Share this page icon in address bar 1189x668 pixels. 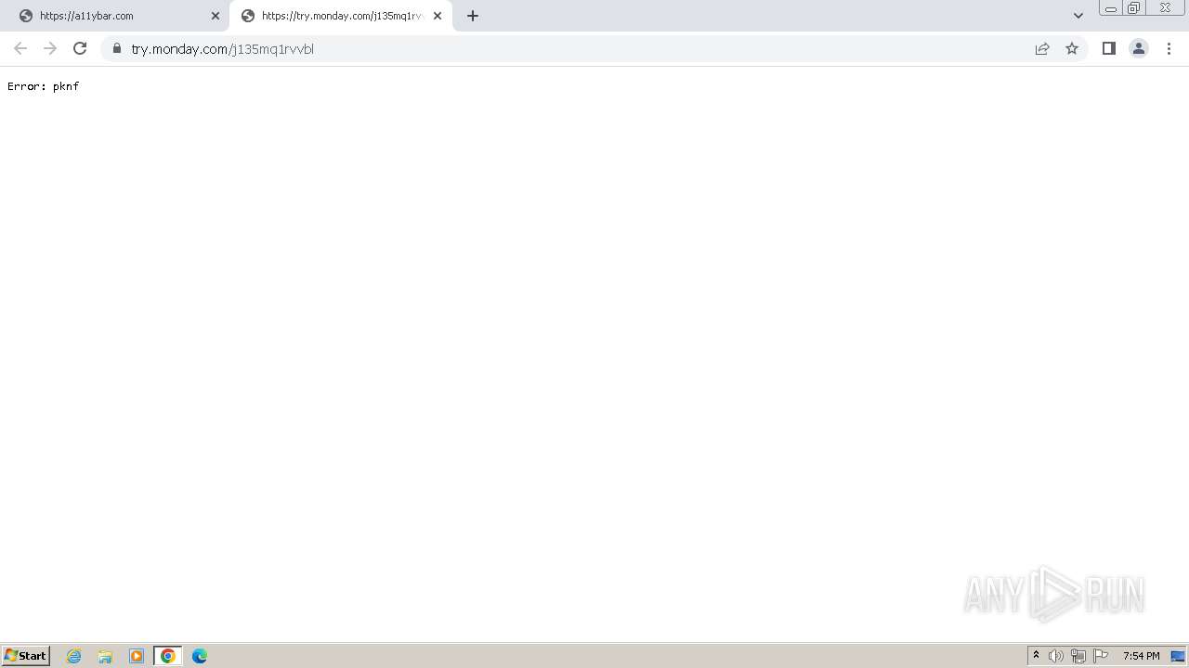tap(1042, 48)
